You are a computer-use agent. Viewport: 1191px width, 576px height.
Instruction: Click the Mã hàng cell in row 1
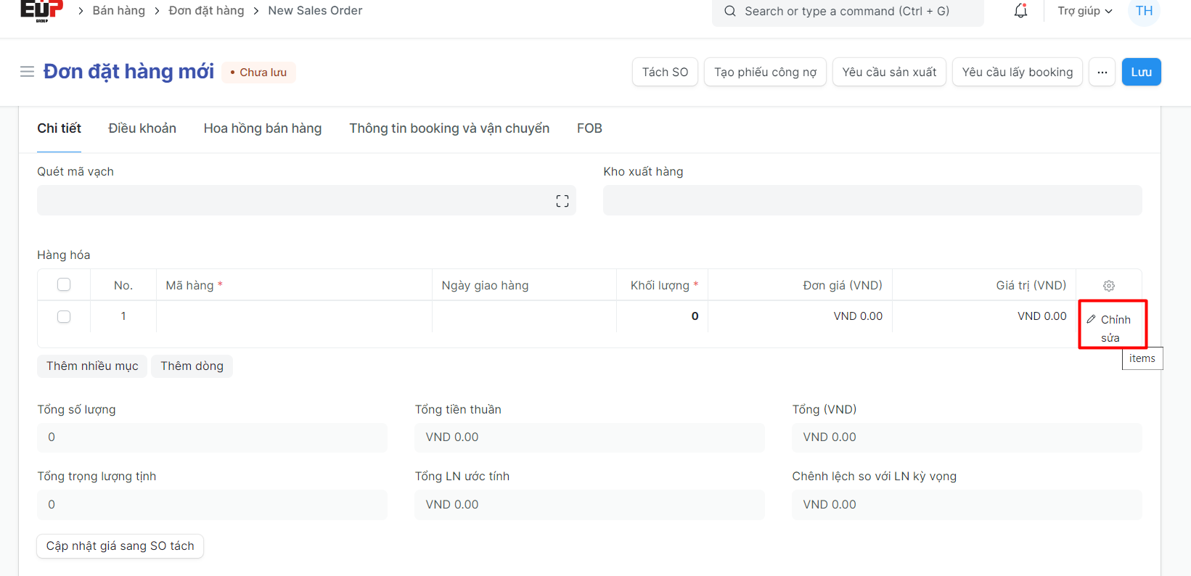[293, 316]
